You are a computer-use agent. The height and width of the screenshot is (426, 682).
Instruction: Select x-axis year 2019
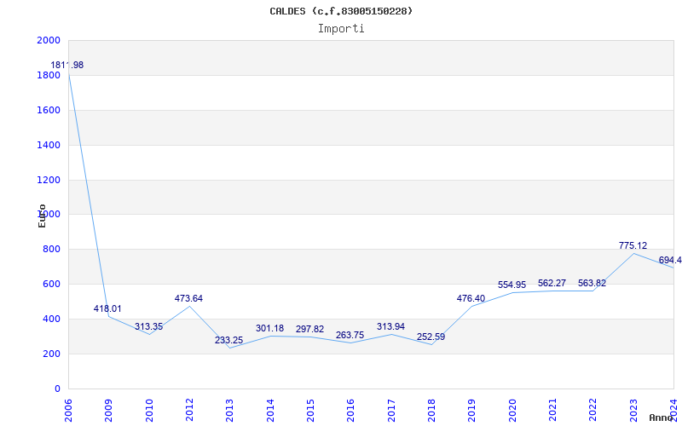tap(472, 411)
